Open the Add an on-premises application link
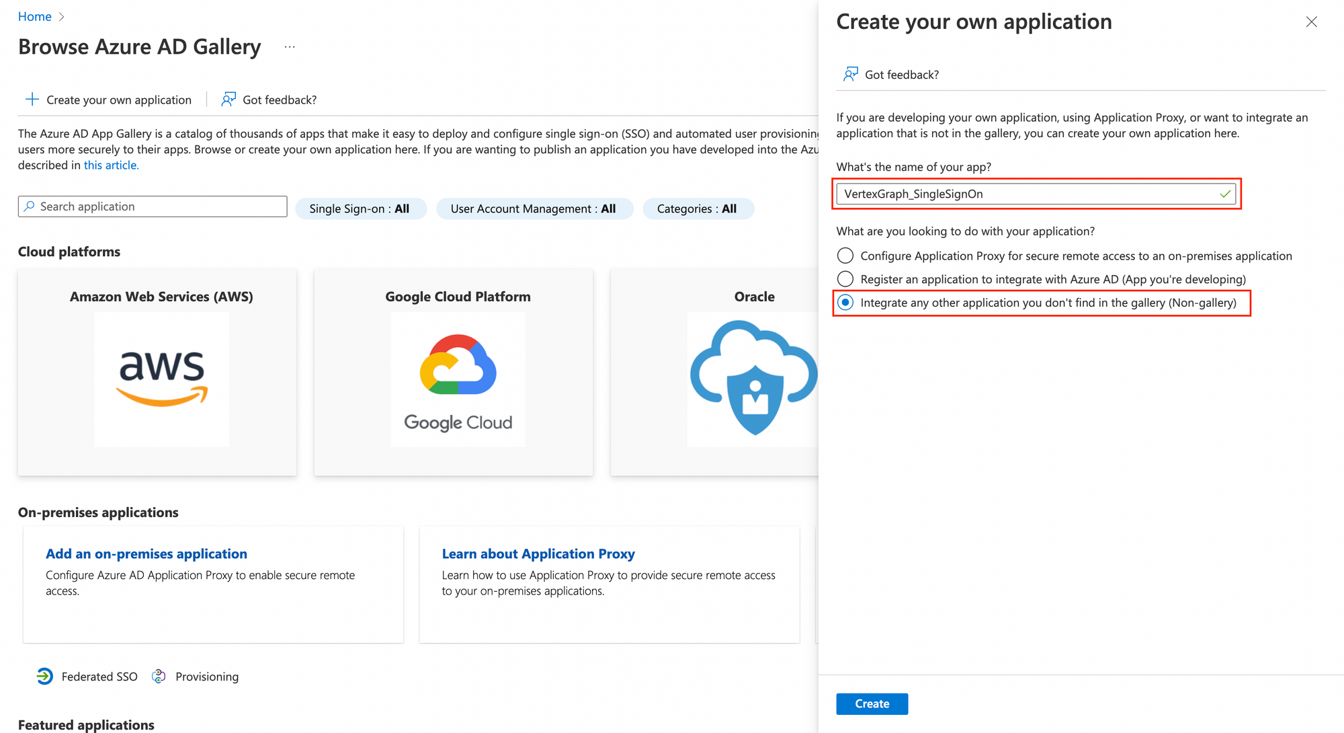Viewport: 1344px width, 733px height. pyautogui.click(x=146, y=553)
